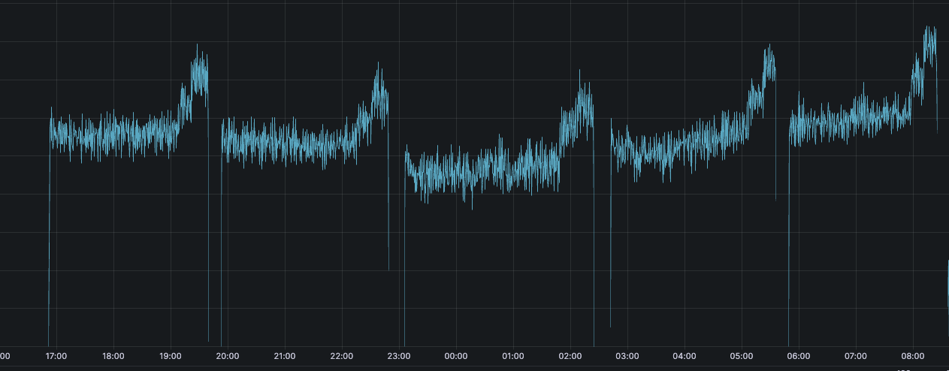Select the spike peak near 05:30
The width and height of the screenshot is (949, 371).
point(769,45)
